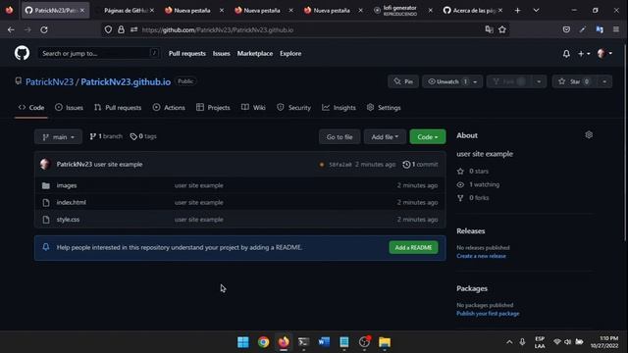The height and width of the screenshot is (353, 628).
Task: Open the plus create-new menu
Action: point(584,54)
